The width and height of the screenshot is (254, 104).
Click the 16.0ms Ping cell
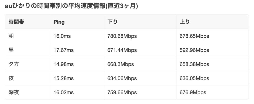[x=62, y=36]
